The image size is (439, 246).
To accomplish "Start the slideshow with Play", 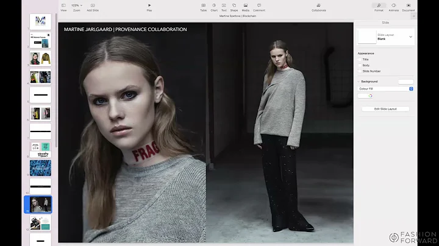I will [149, 5].
